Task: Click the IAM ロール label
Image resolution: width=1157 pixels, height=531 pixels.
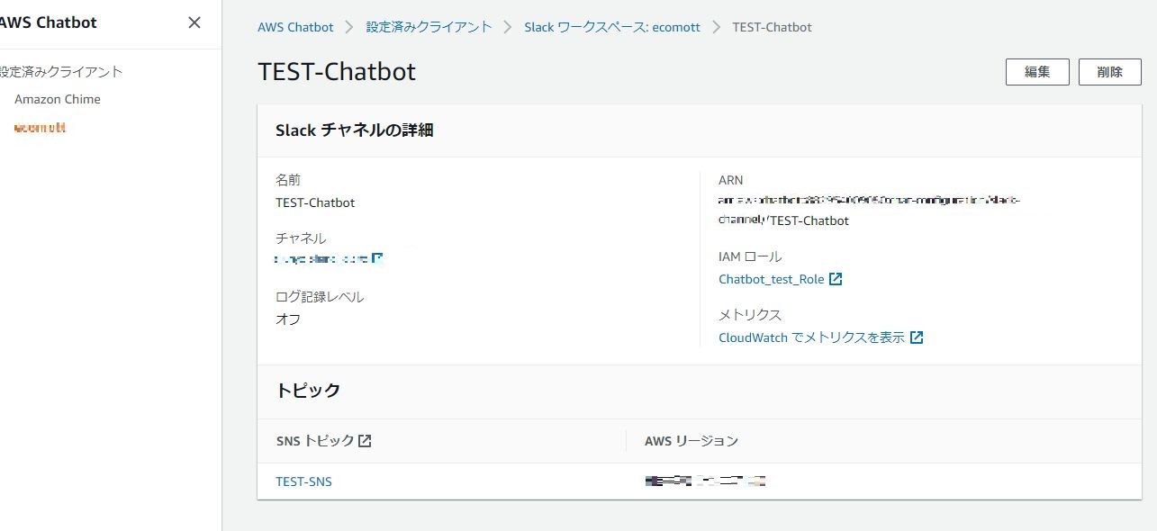Action: (750, 256)
